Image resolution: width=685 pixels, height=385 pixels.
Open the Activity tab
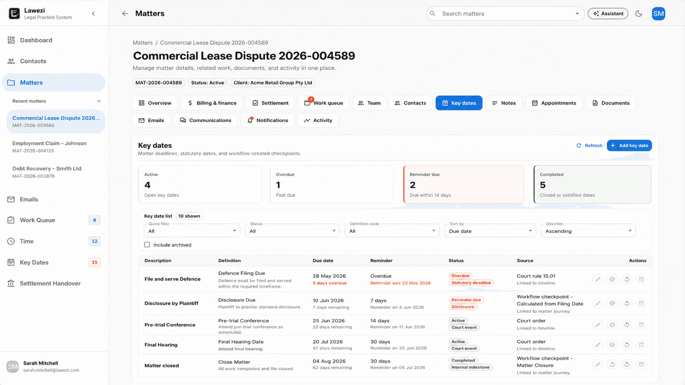(318, 120)
